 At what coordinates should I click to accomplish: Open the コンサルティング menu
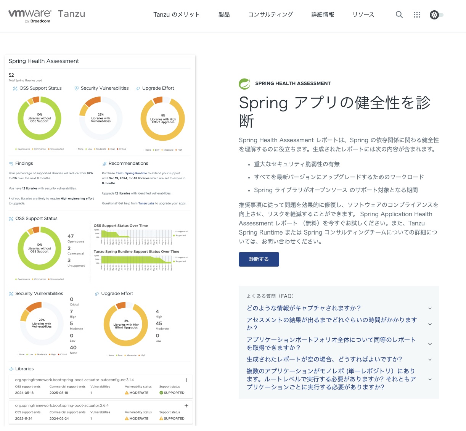tap(271, 15)
